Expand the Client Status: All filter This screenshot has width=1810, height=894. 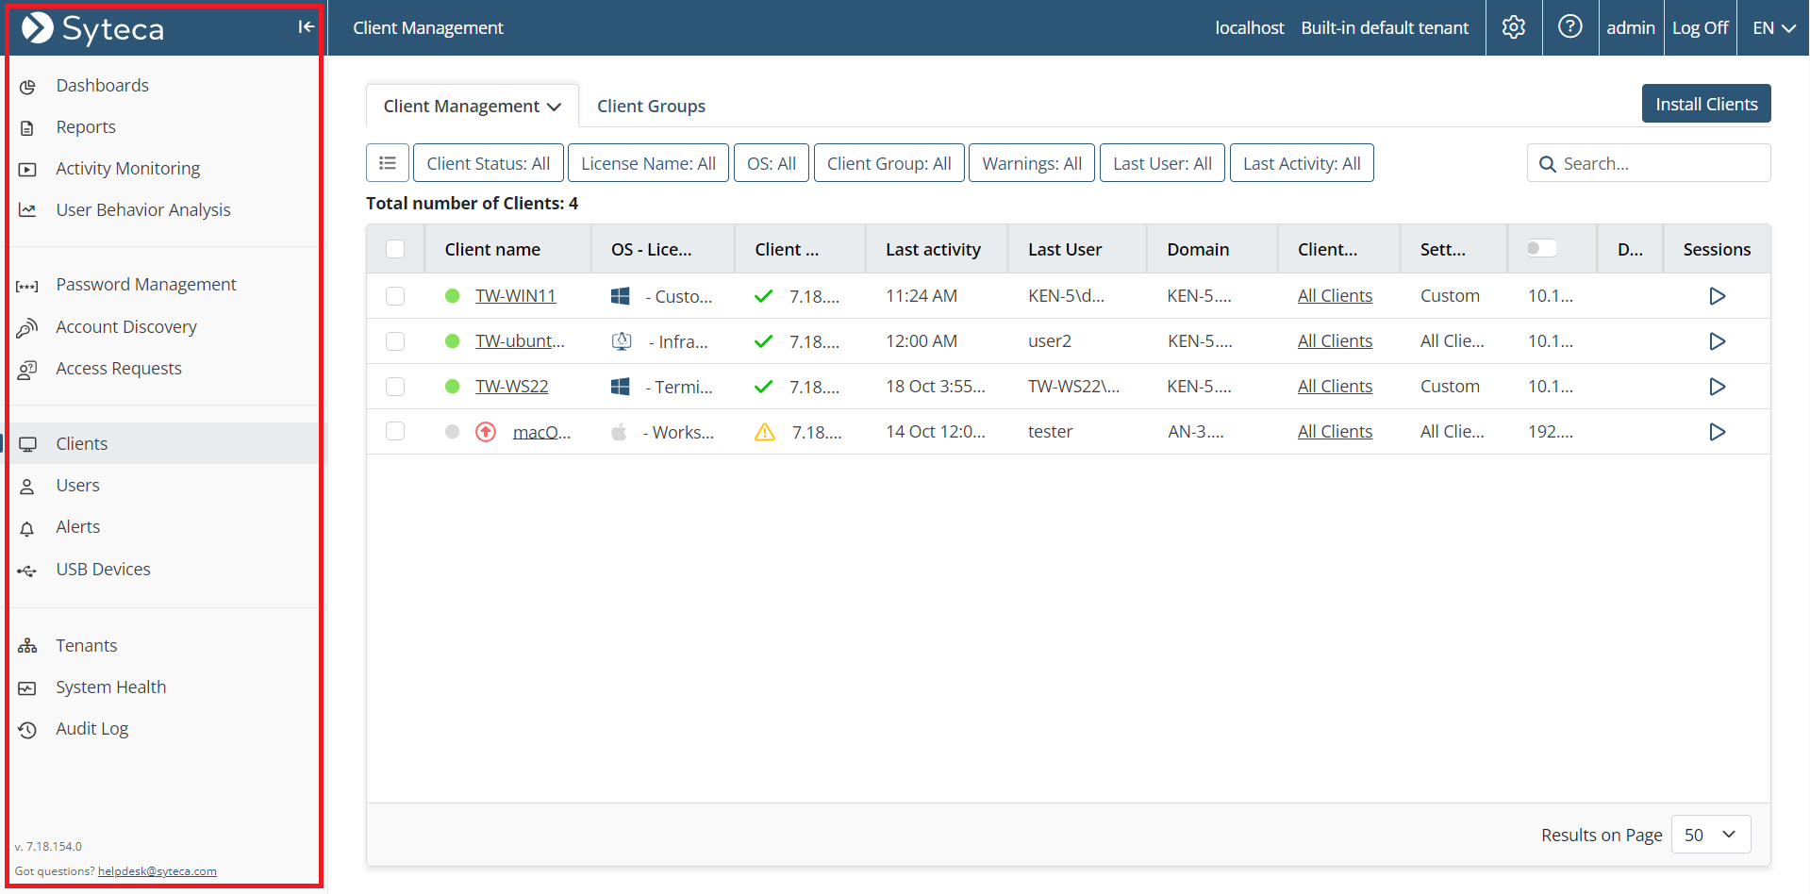[x=488, y=163]
